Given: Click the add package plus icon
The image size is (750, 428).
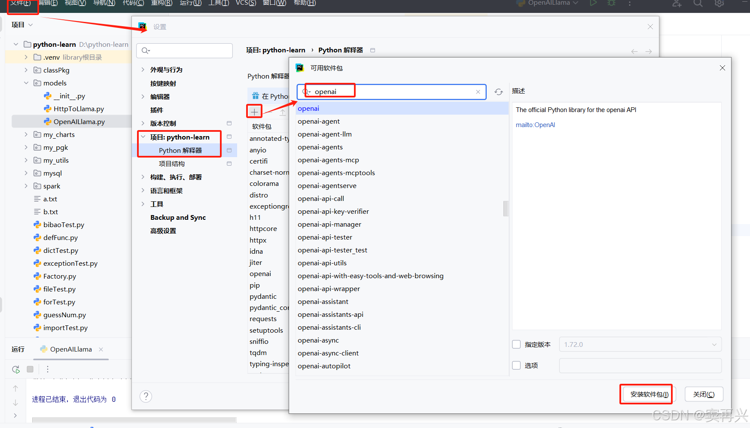Looking at the screenshot, I should [x=254, y=112].
